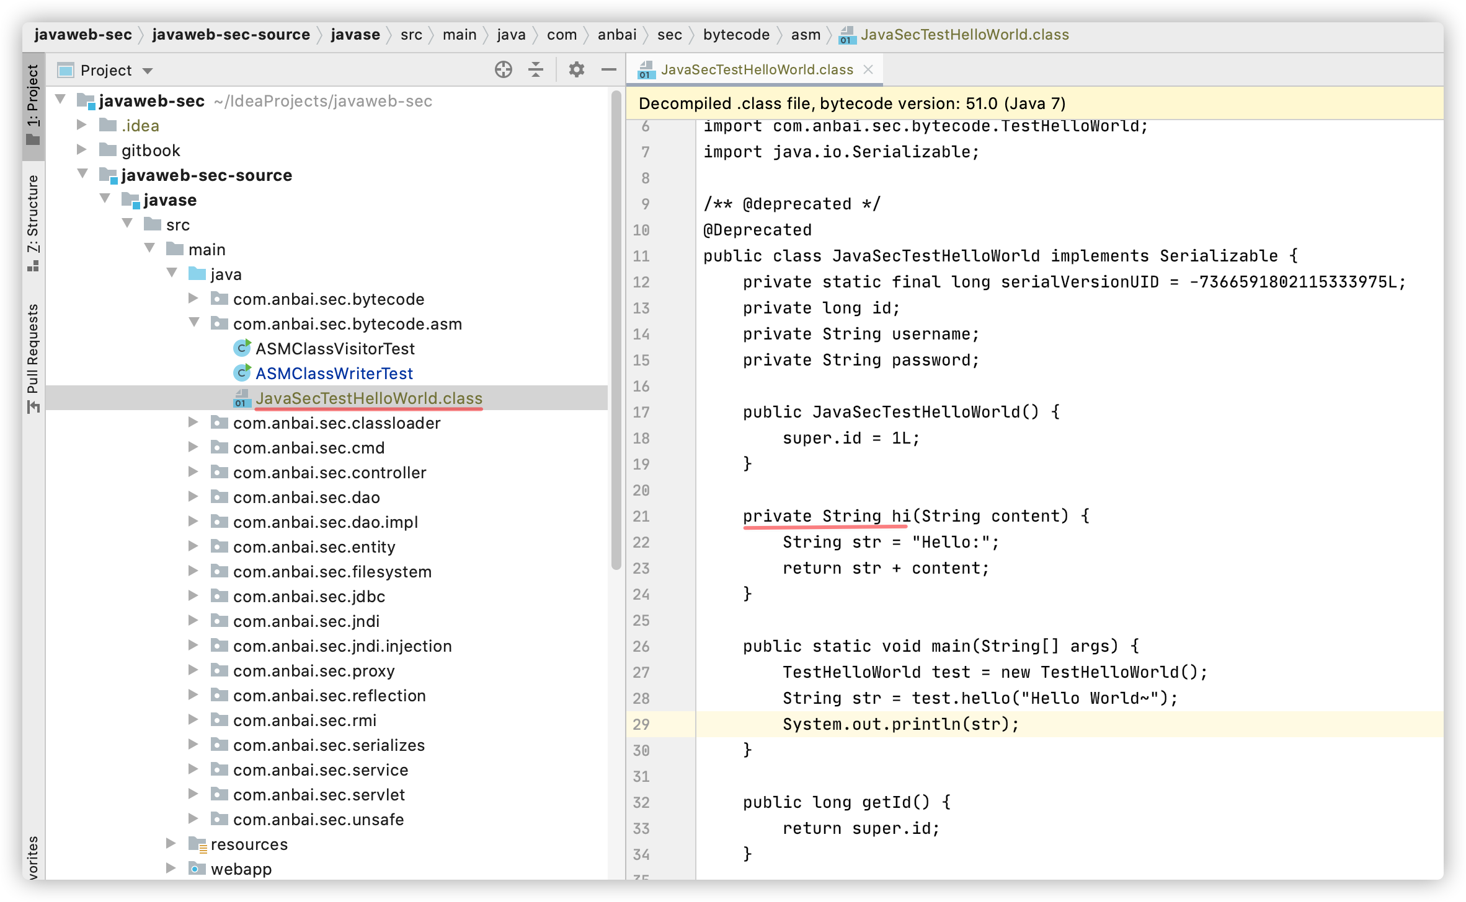Toggle the Pull Requests tool window stripe
1466x902 pixels.
[x=33, y=357]
